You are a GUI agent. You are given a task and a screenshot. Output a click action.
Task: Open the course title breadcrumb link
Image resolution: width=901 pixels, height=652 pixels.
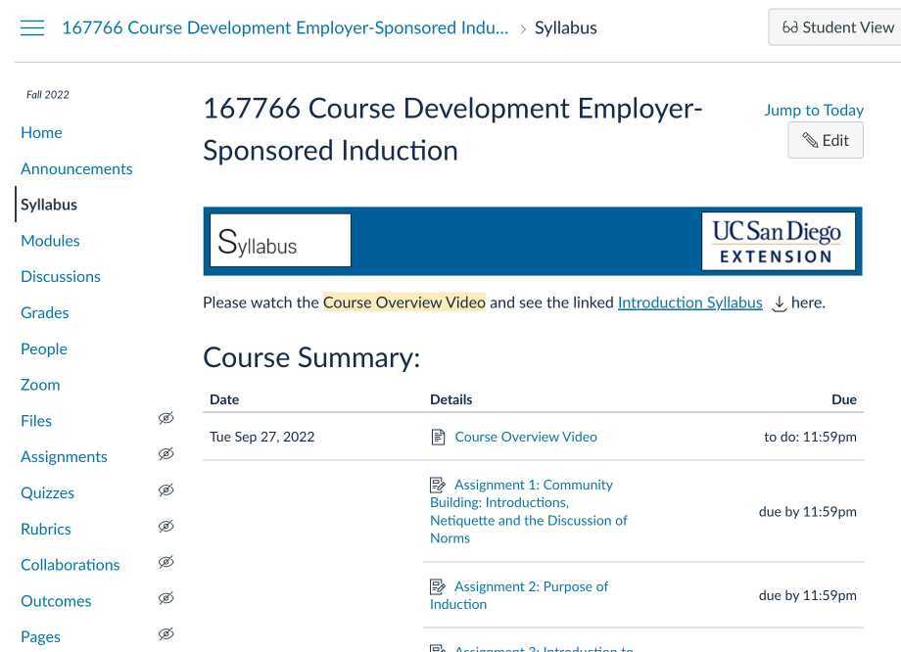(x=285, y=27)
